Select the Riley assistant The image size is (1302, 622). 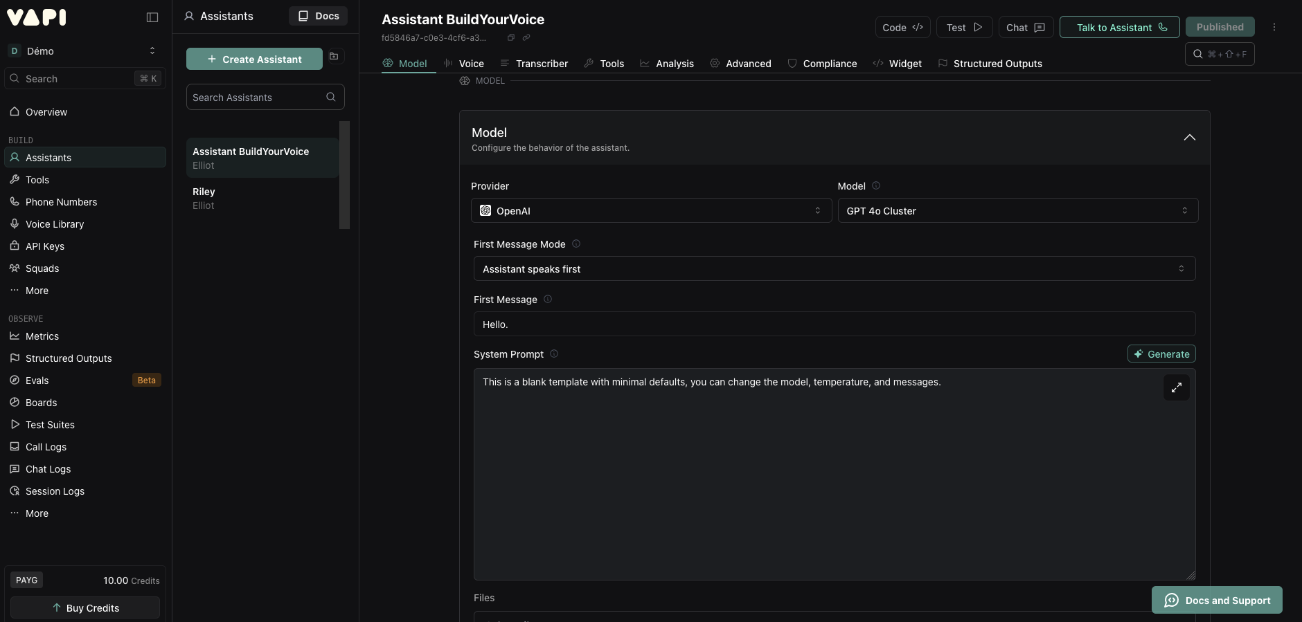click(262, 198)
